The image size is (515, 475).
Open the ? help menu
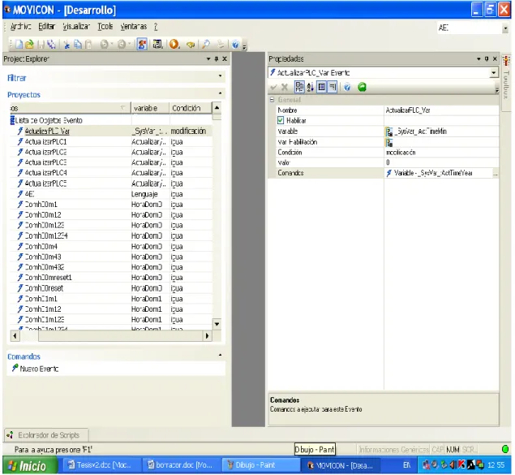click(x=156, y=27)
